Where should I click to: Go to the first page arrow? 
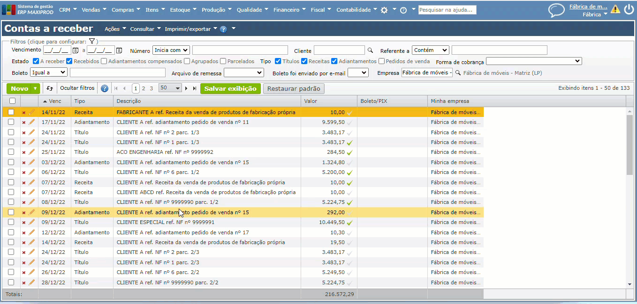[x=116, y=88]
